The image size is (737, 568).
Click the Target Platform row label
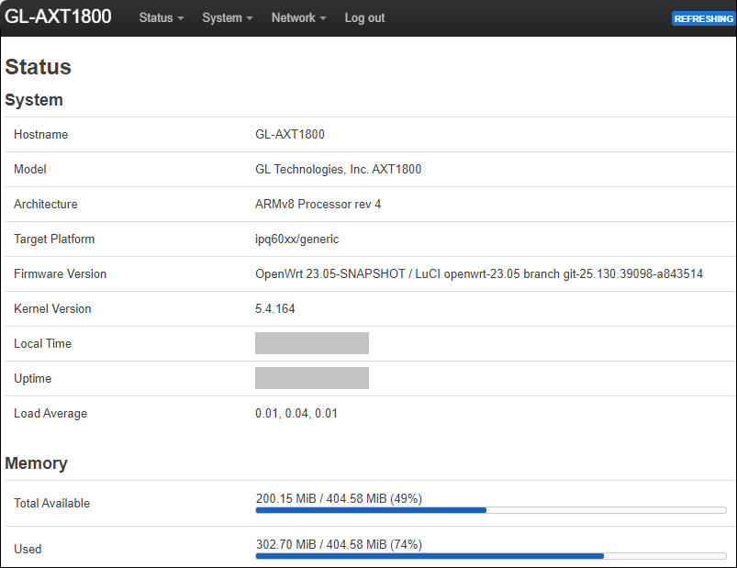[54, 239]
